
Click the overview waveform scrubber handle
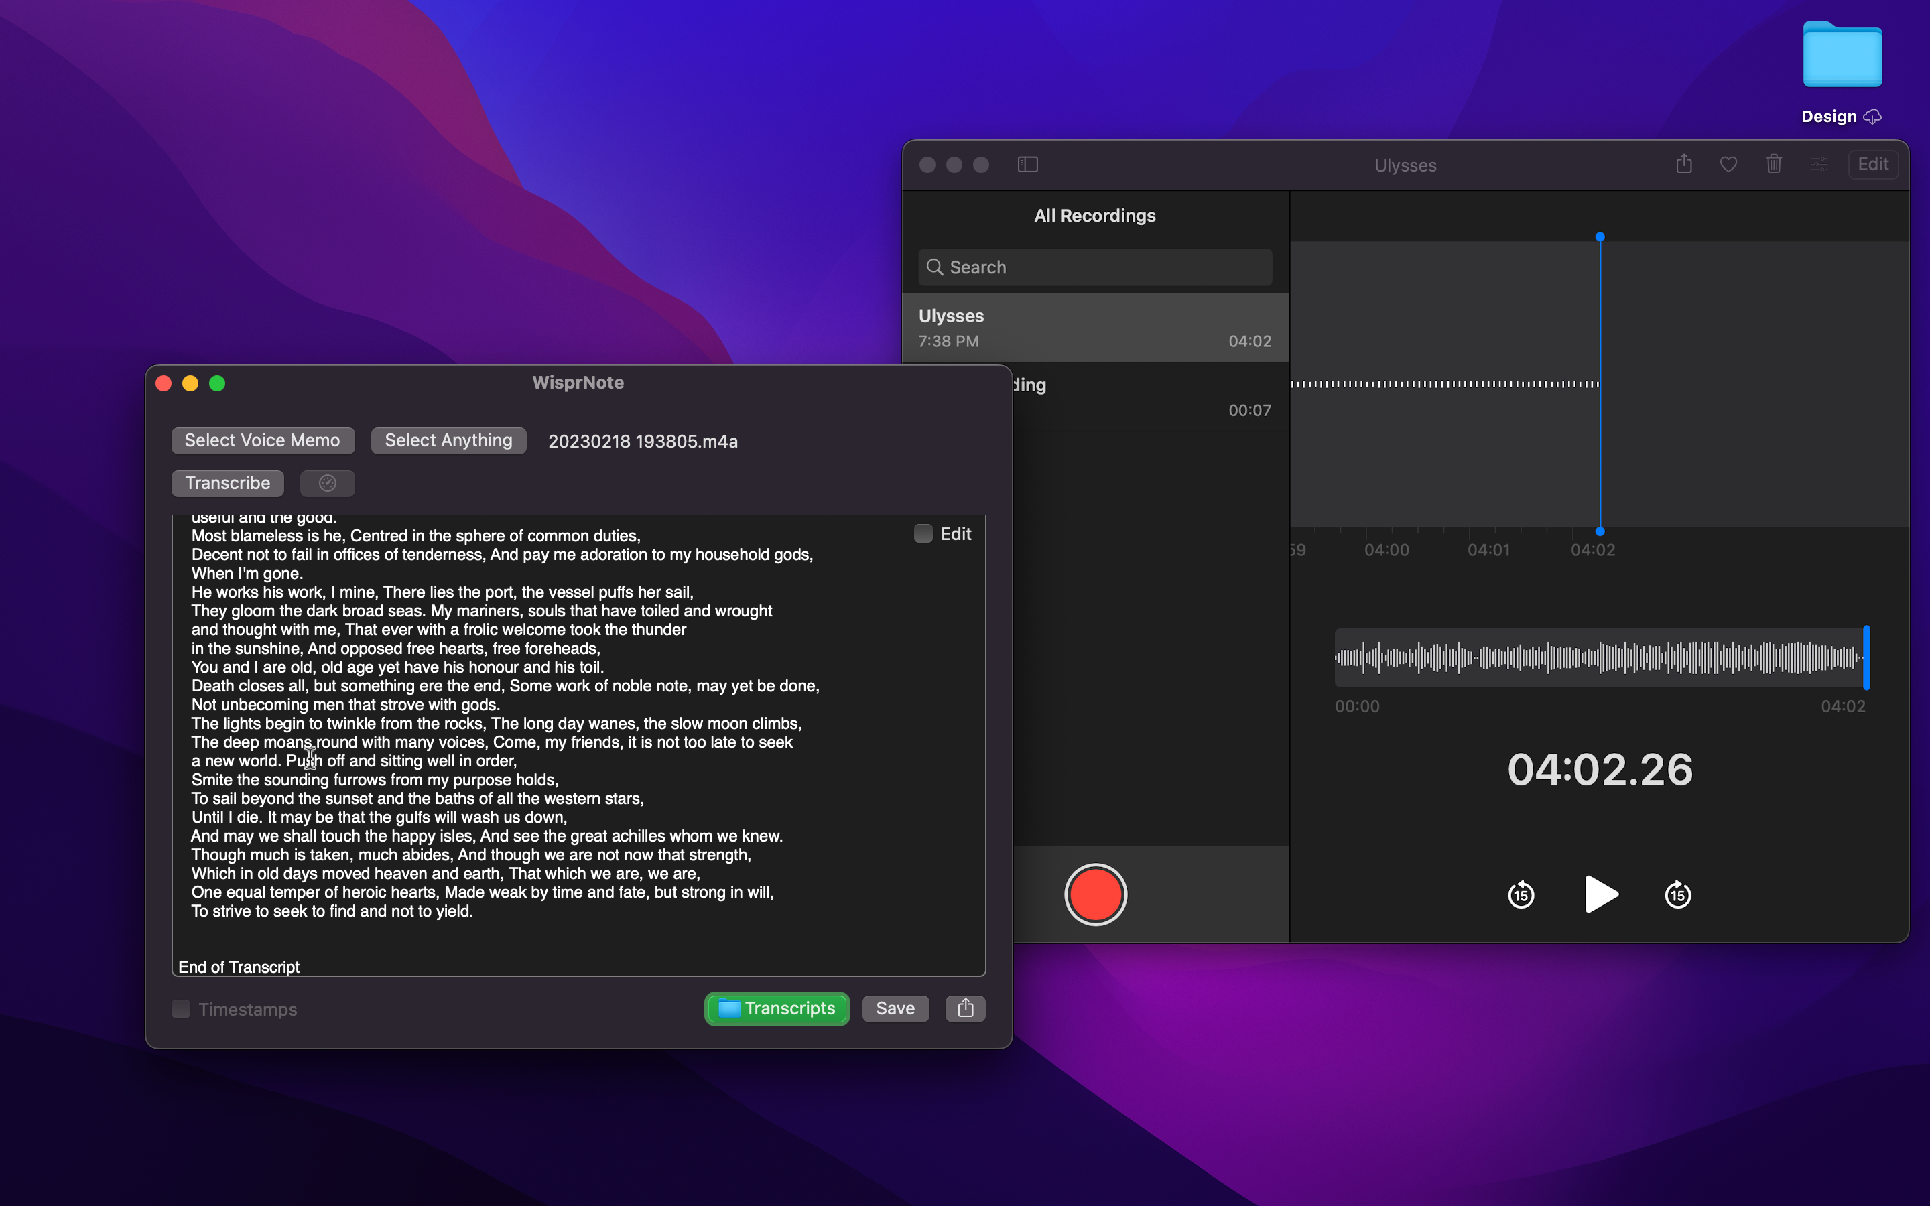coord(1866,658)
